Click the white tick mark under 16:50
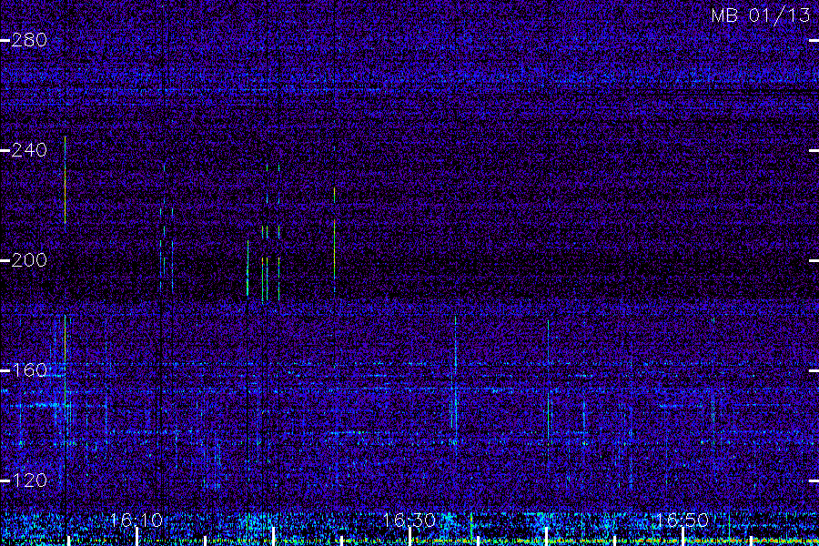The width and height of the screenshot is (819, 546). (x=682, y=537)
